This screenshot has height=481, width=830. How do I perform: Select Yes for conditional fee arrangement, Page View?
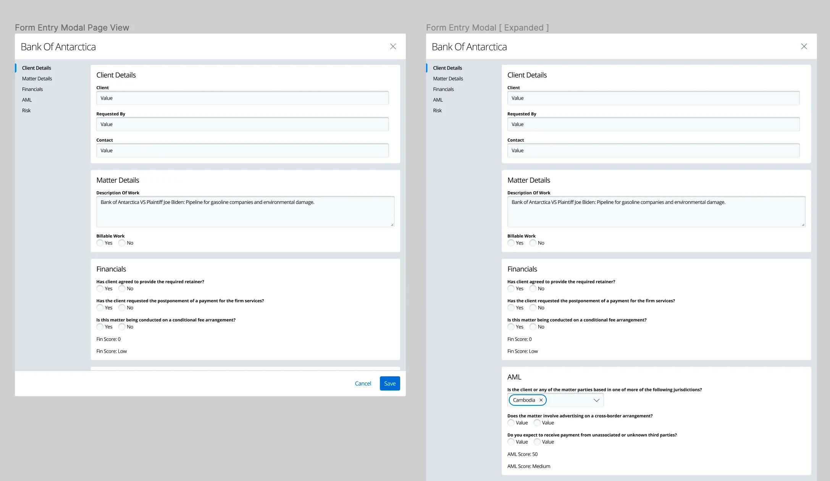point(100,327)
